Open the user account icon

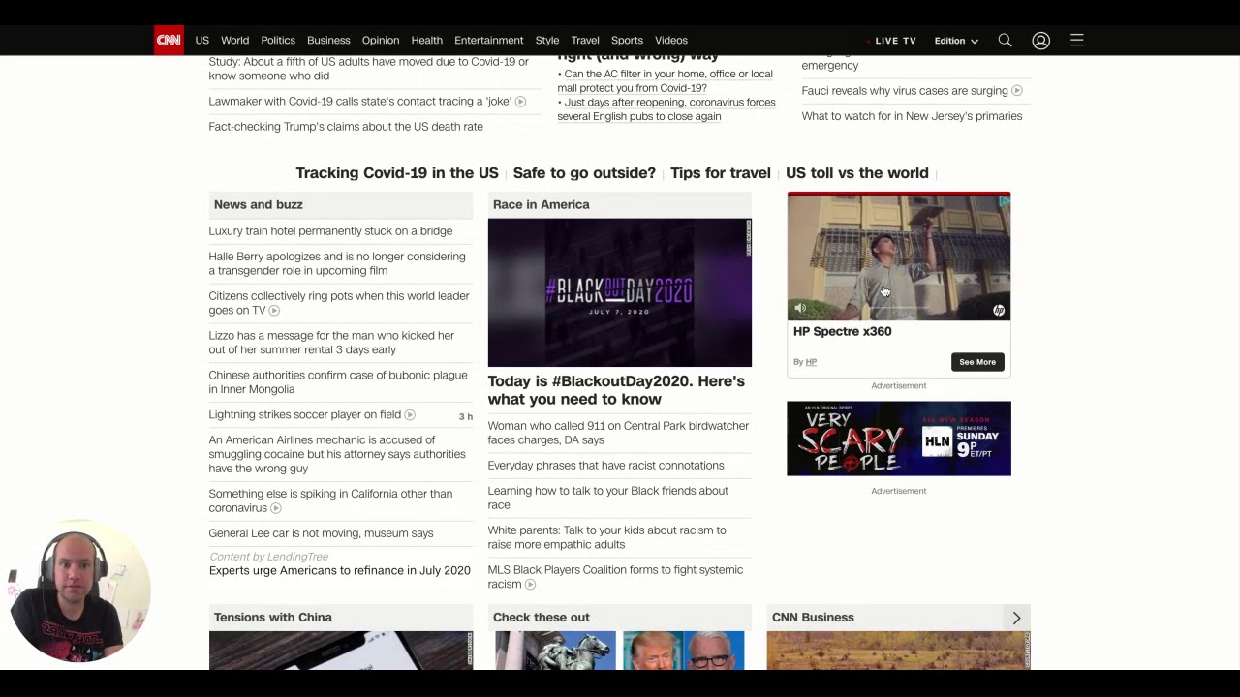click(x=1040, y=41)
